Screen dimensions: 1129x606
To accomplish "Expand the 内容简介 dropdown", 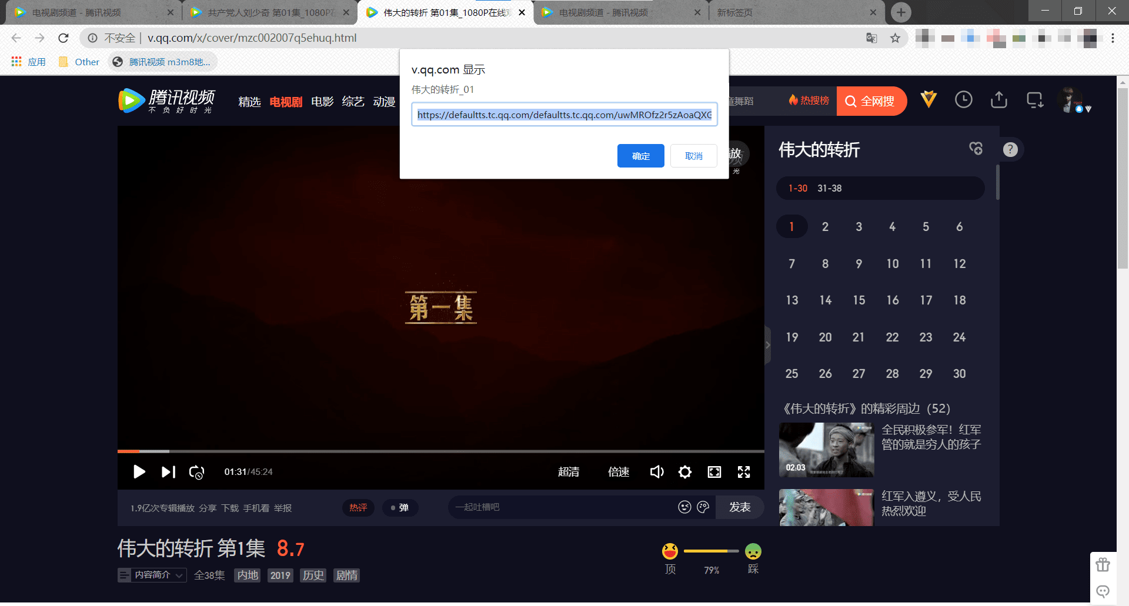I will 152,575.
